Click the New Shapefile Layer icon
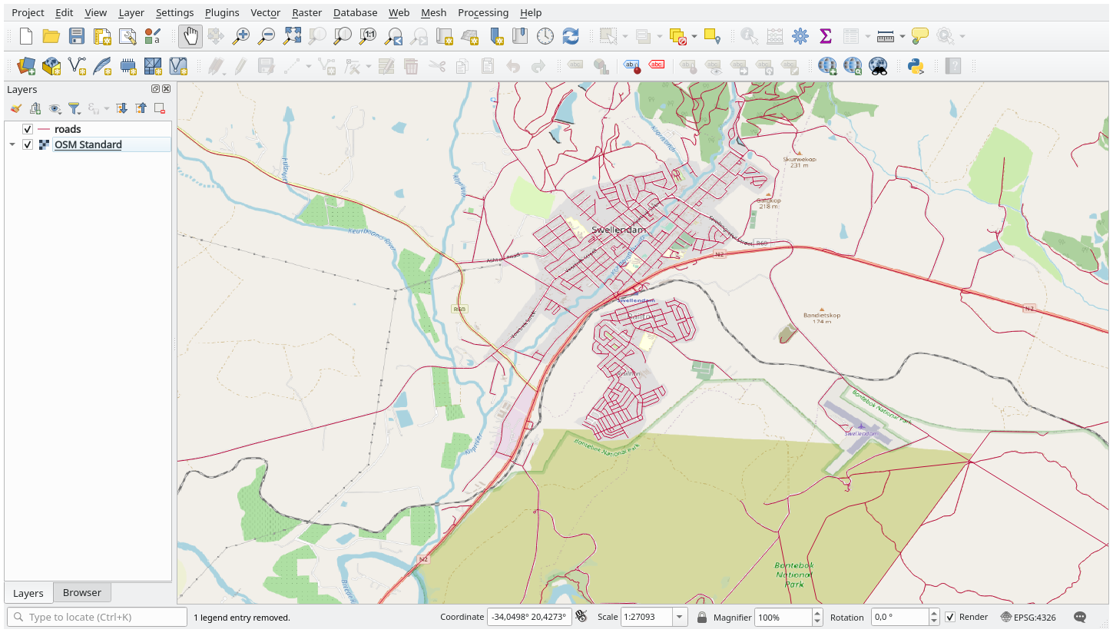The image size is (1113, 636). click(x=77, y=67)
